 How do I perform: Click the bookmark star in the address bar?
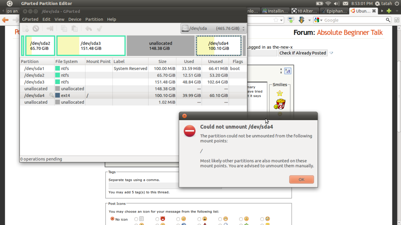[x=276, y=20]
